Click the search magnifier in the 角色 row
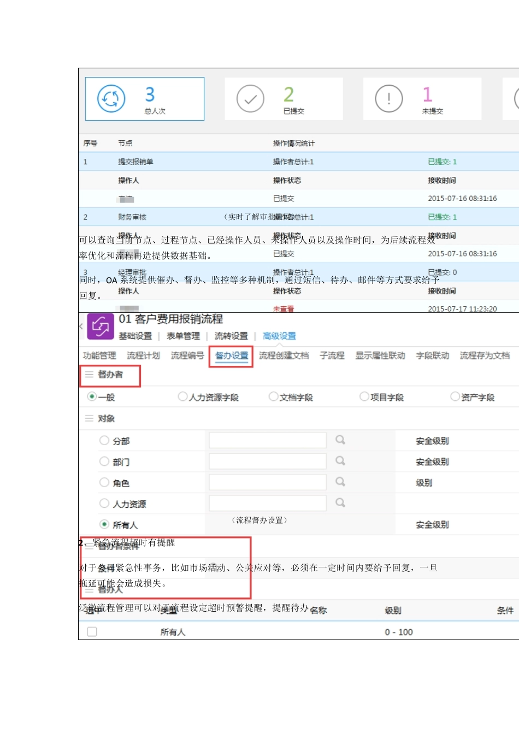519x734 pixels. pyautogui.click(x=340, y=482)
